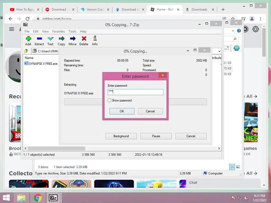Click the Delete toolbar icon in 7-Zip

[84, 41]
